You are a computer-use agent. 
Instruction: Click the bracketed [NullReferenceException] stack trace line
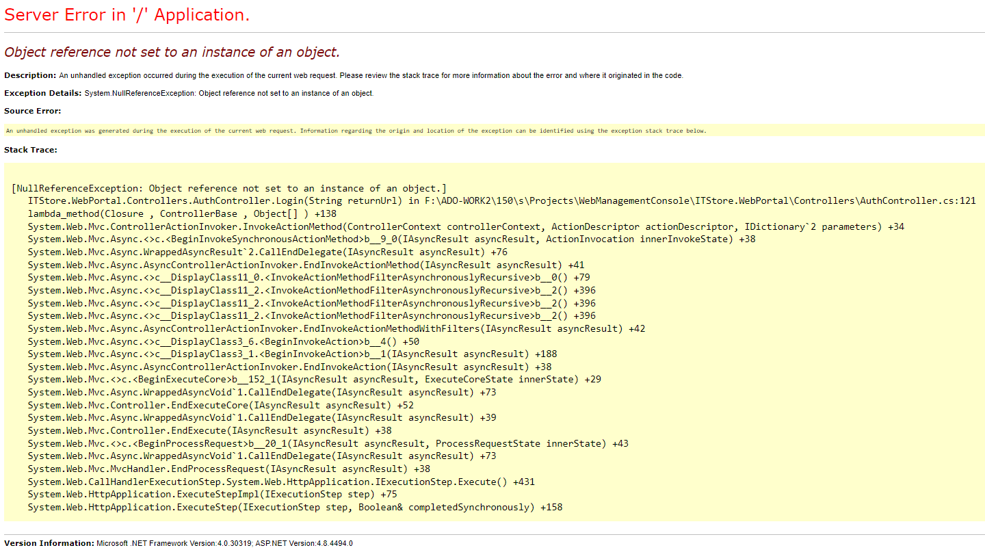pos(228,188)
